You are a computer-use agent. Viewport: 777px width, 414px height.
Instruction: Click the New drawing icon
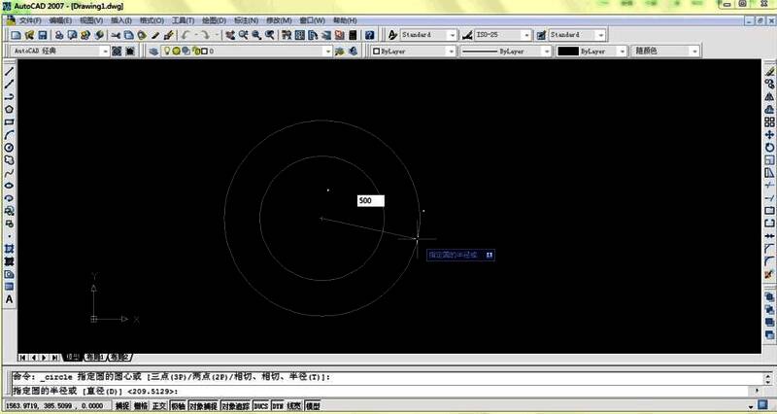(17, 35)
